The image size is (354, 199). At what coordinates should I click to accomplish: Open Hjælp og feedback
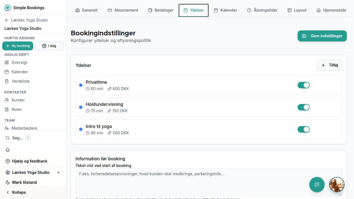coord(33,161)
